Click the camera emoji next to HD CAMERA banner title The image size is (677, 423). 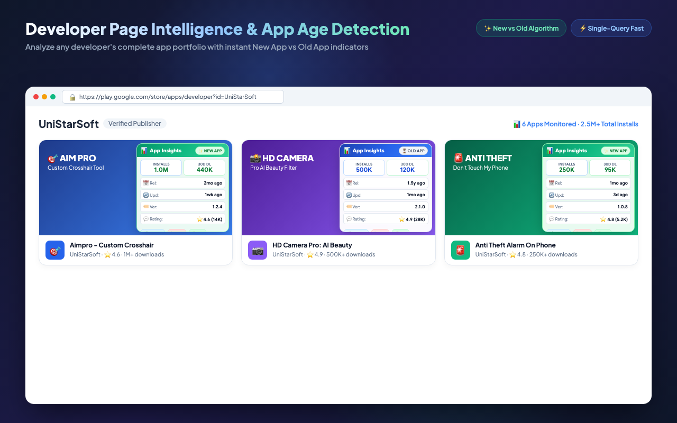(255, 158)
